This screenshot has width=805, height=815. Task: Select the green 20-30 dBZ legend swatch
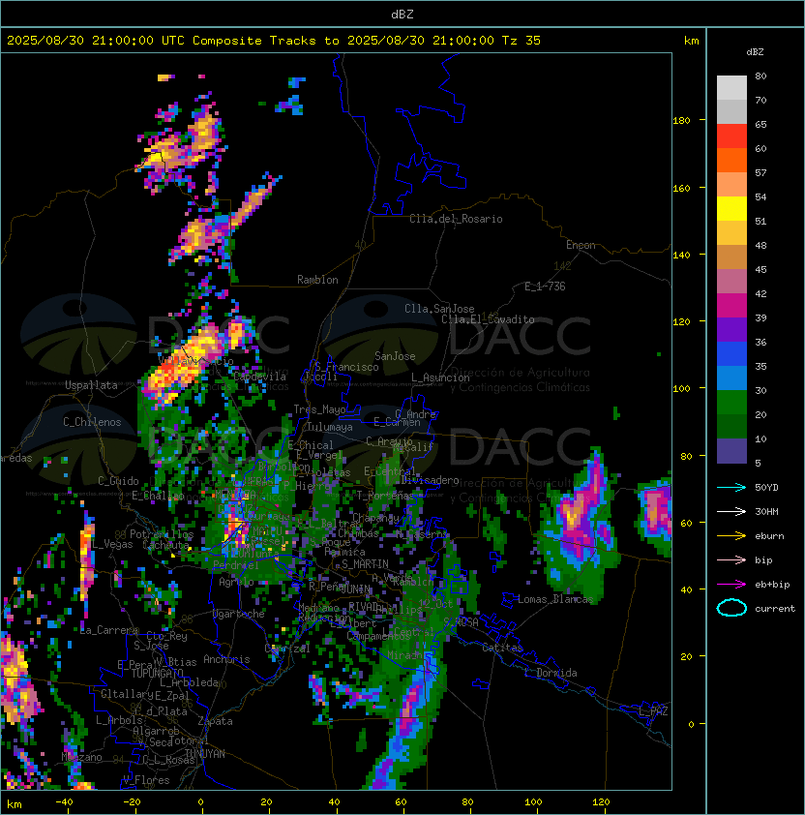click(x=731, y=403)
